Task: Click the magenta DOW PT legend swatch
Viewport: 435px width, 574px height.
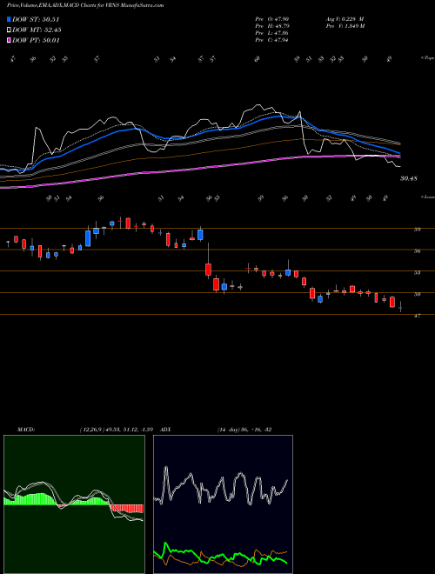Action: (10, 40)
